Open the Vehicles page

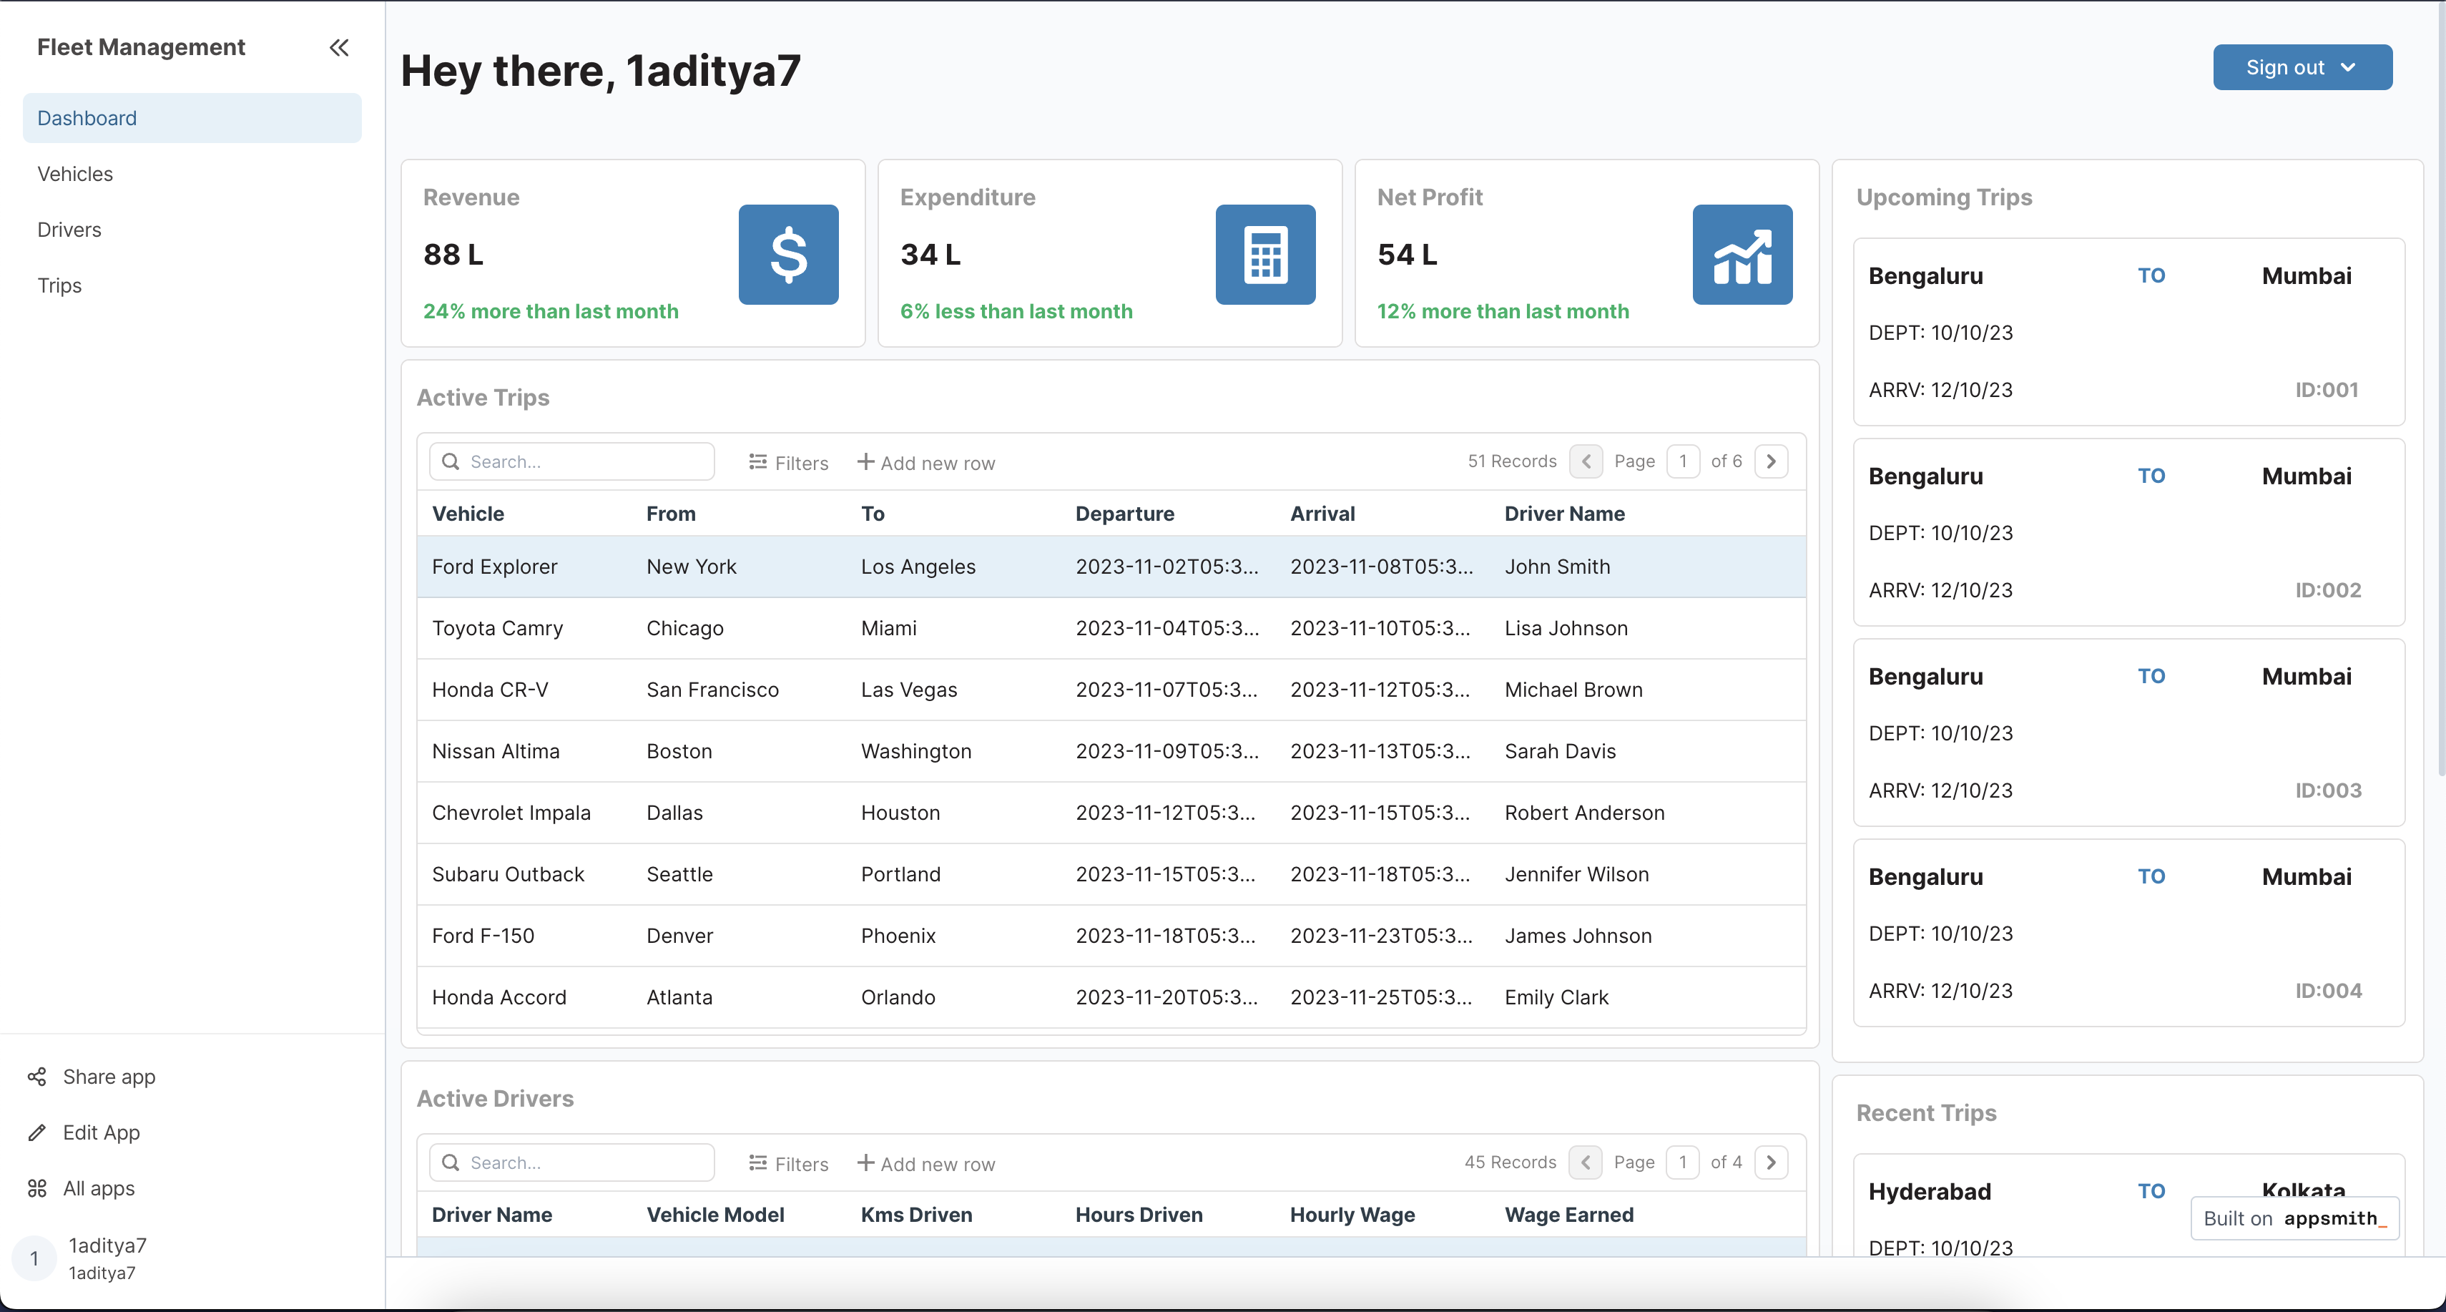click(75, 174)
